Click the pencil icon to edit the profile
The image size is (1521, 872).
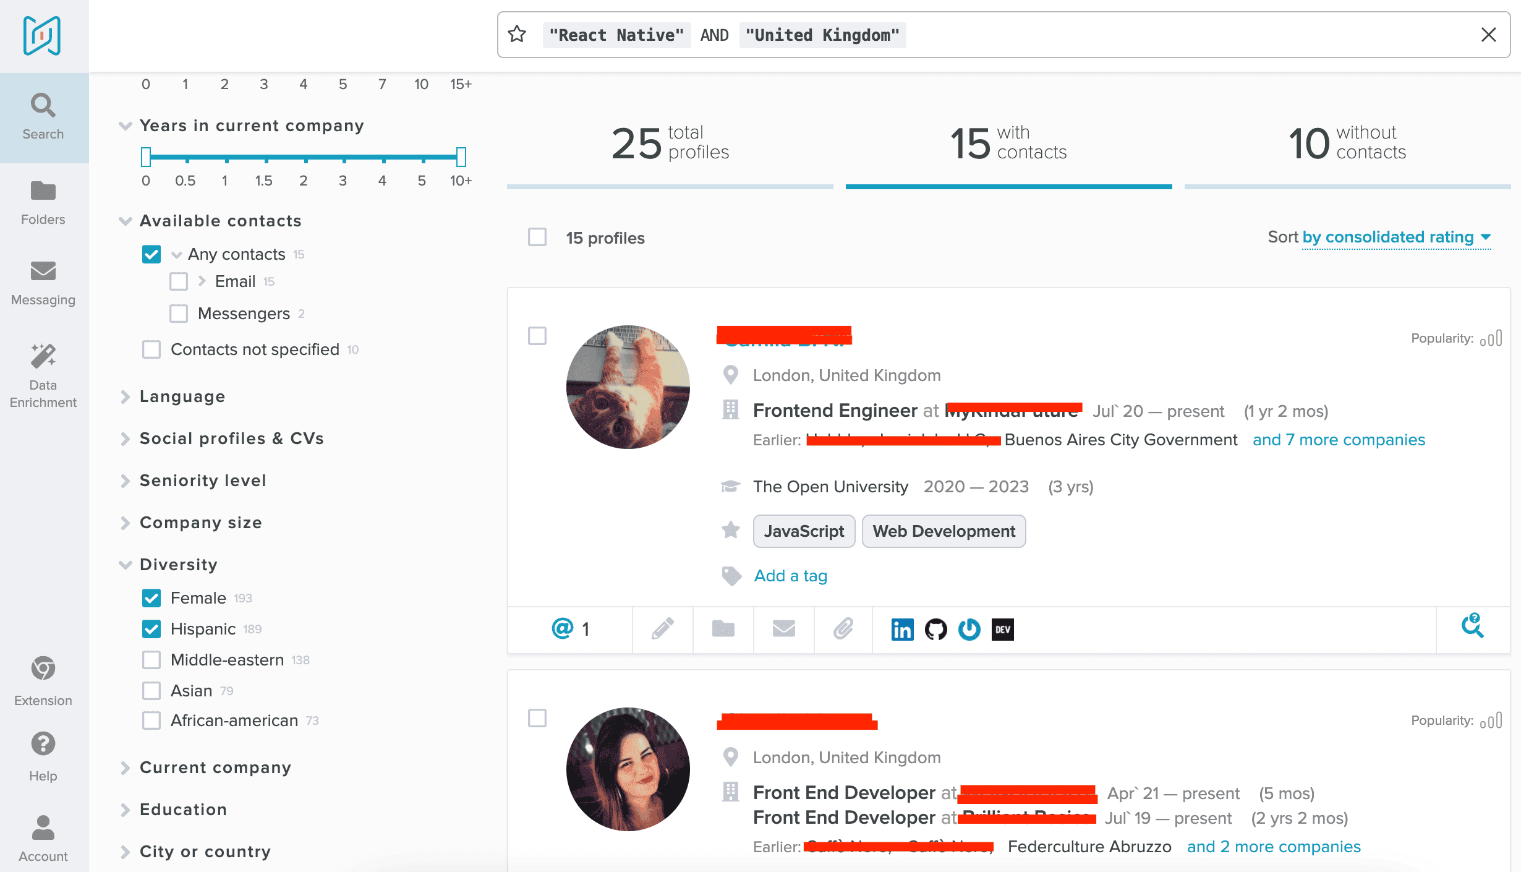point(662,630)
